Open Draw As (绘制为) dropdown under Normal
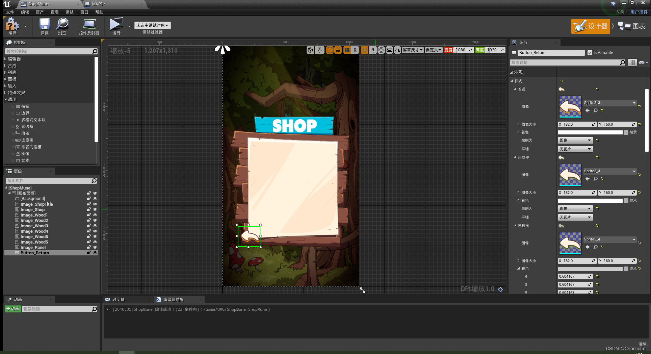 click(575, 140)
